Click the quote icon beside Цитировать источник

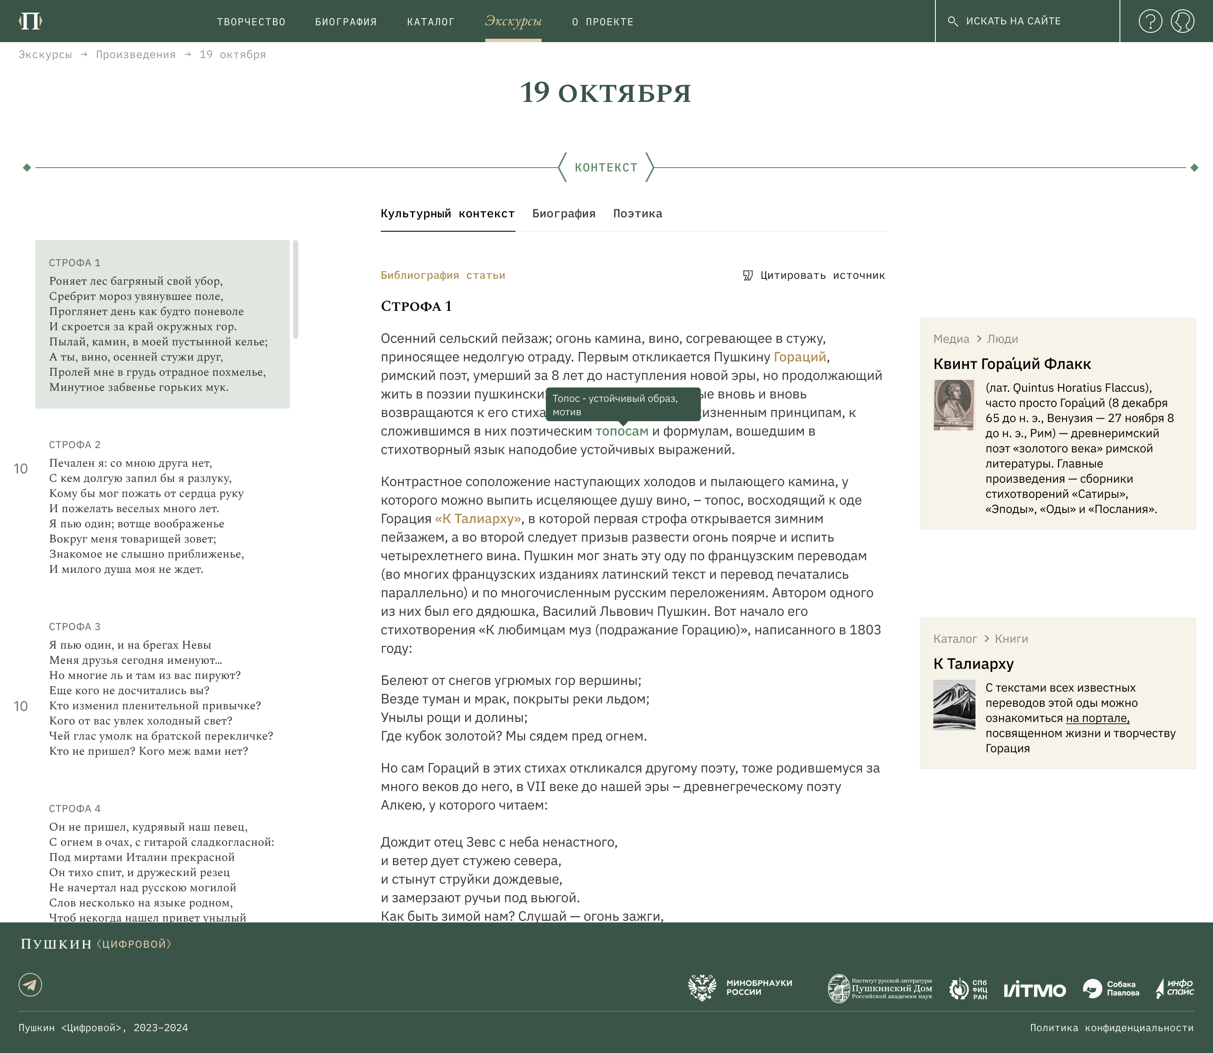(748, 275)
